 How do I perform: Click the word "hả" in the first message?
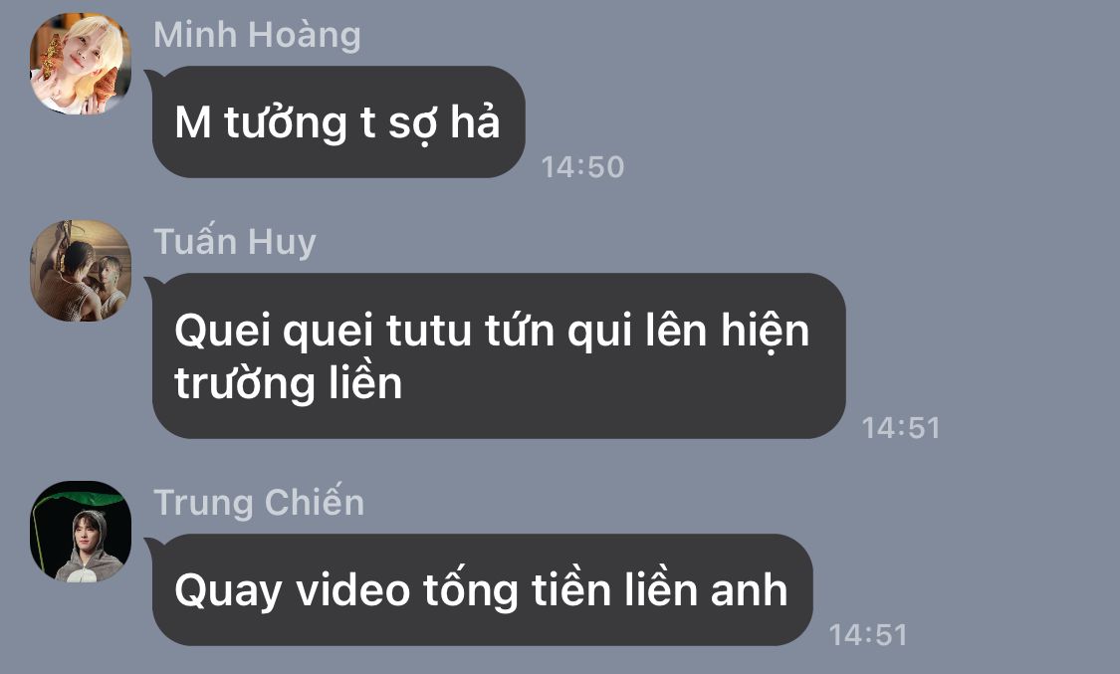pyautogui.click(x=475, y=119)
